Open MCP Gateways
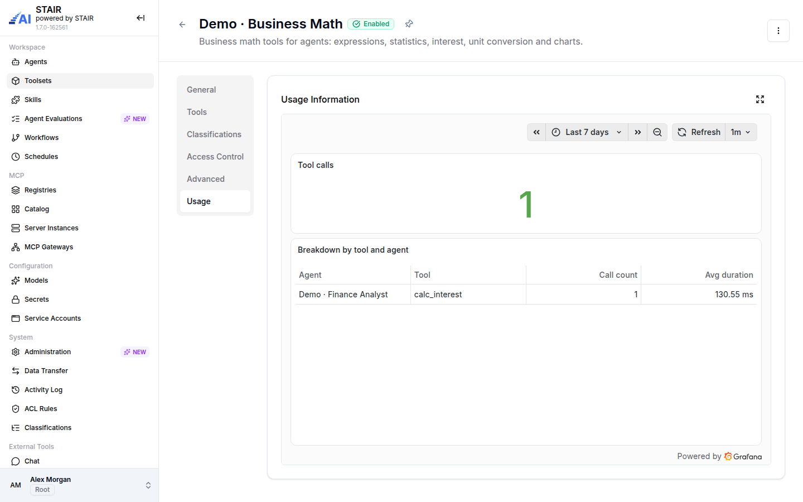Screen dimensions: 803x502 click(80, 247)
